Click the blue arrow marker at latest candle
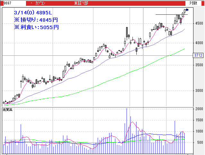The width and height of the screenshot is (205, 155). [x=187, y=10]
